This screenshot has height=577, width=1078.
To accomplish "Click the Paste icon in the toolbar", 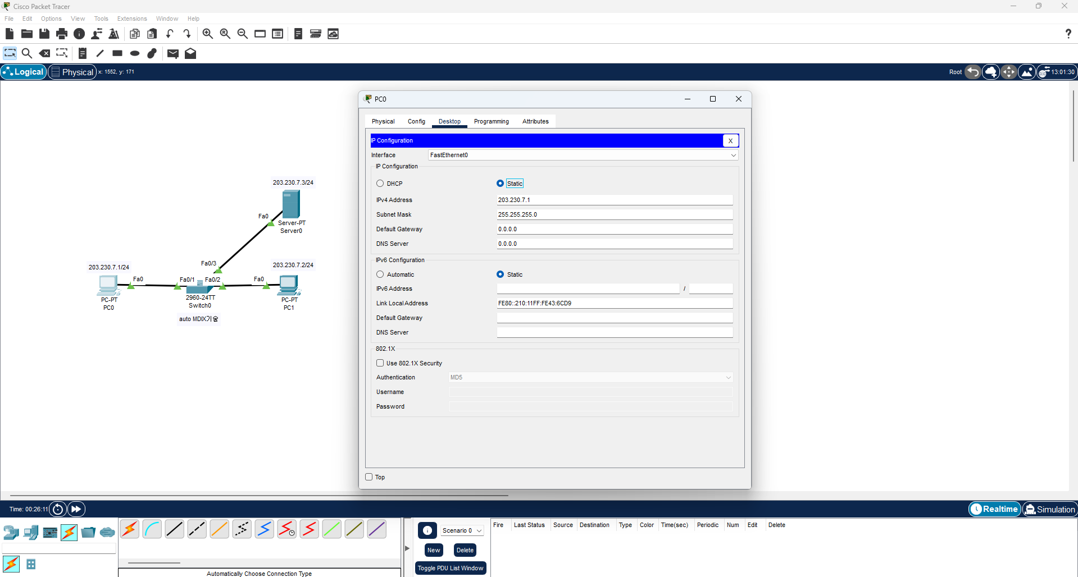I will (x=152, y=34).
